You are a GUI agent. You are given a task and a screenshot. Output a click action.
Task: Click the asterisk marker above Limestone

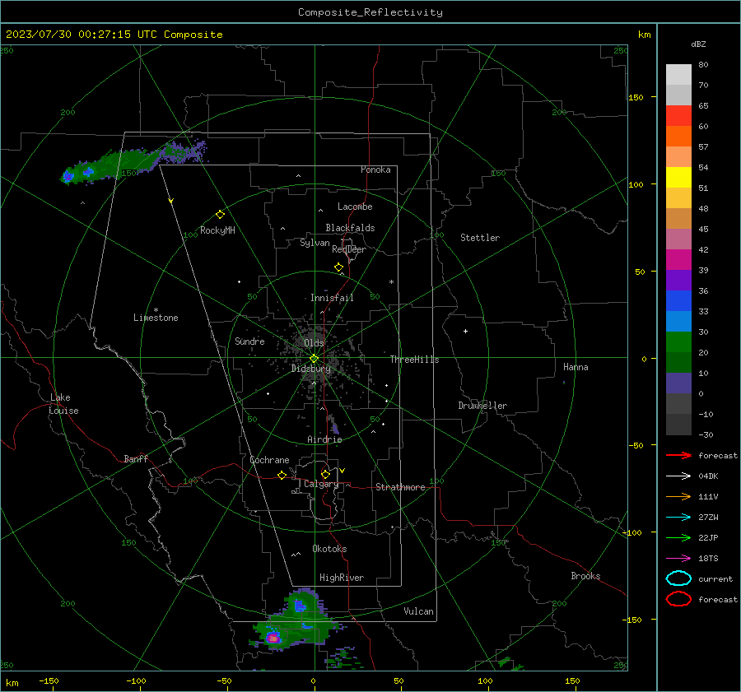point(156,310)
